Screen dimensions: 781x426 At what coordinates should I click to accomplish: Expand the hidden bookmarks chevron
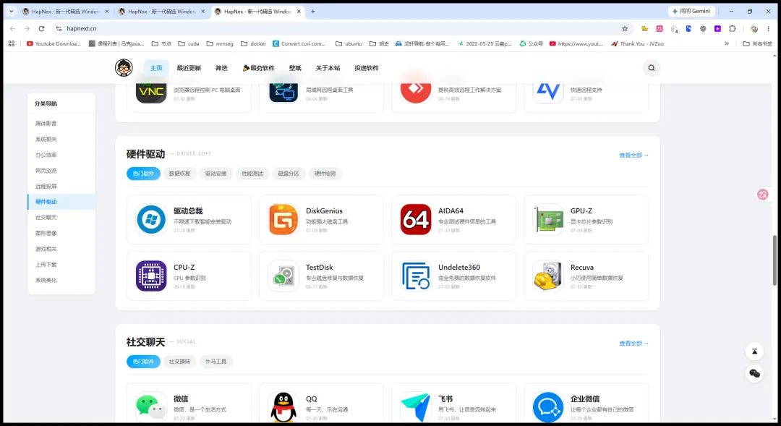[727, 43]
